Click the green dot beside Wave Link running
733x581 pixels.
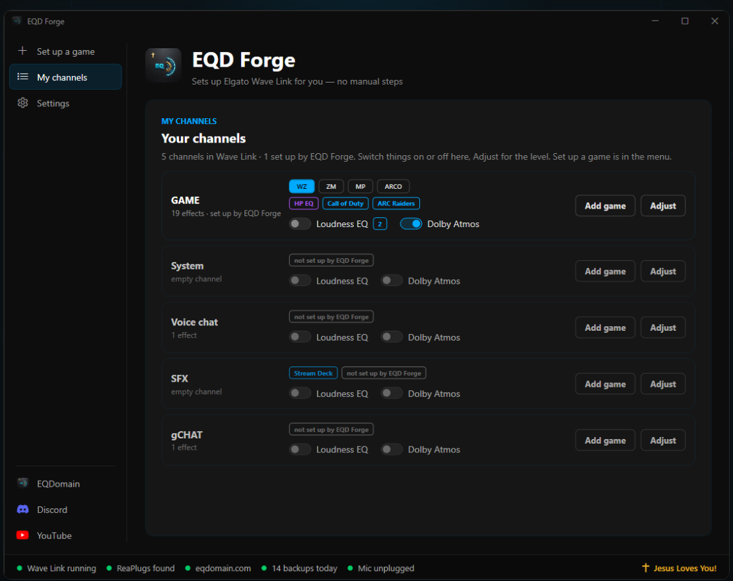point(20,568)
